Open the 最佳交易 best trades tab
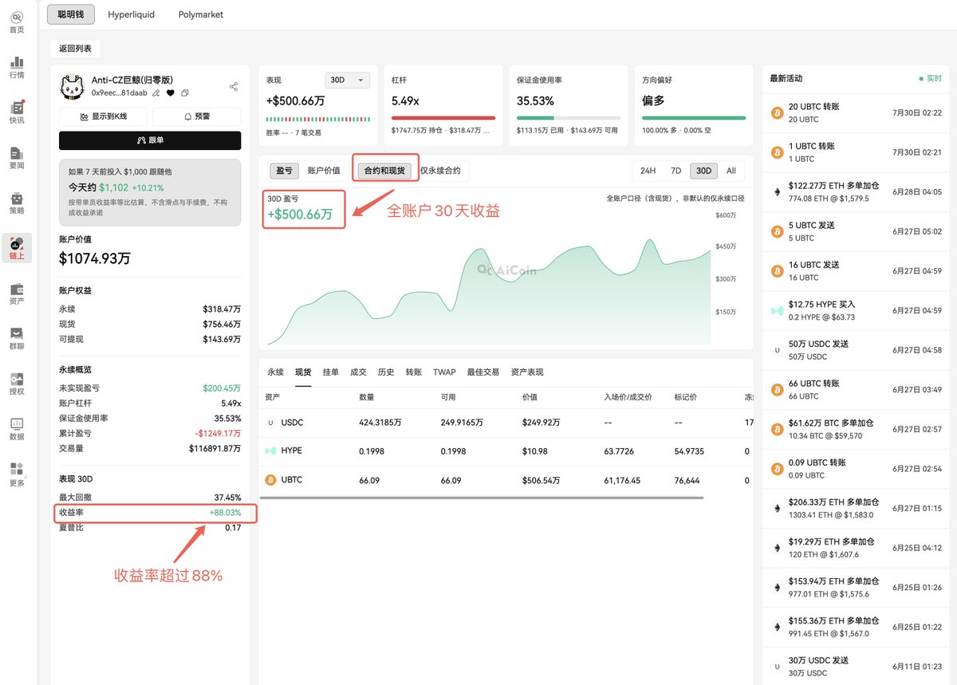This screenshot has height=685, width=957. (483, 372)
